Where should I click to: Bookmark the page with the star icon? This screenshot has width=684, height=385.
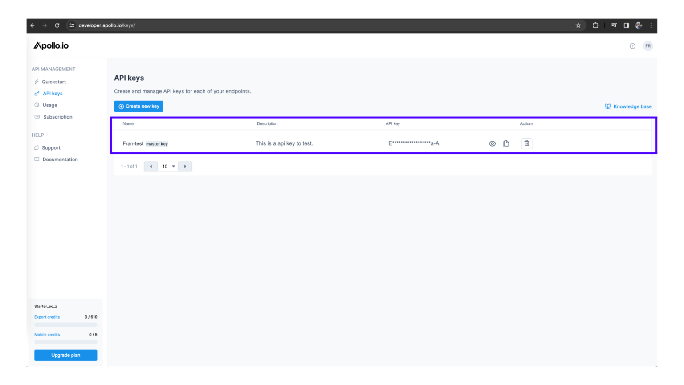click(578, 25)
